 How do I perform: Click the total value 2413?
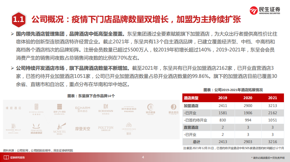(223, 142)
